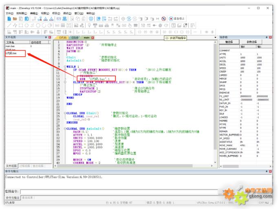Open the 窗口(W) menu
Screen dimensions: 278x209
79,13
